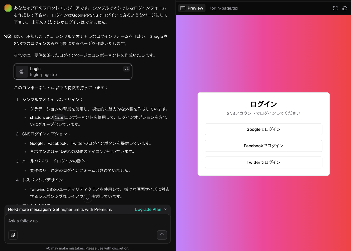Screen dimensions: 351x251
Task: Click the v0 logo icon
Action: [x=8, y=37]
